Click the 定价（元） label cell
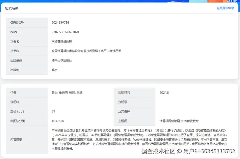The width and height of the screenshot is (240, 159). coord(27,111)
